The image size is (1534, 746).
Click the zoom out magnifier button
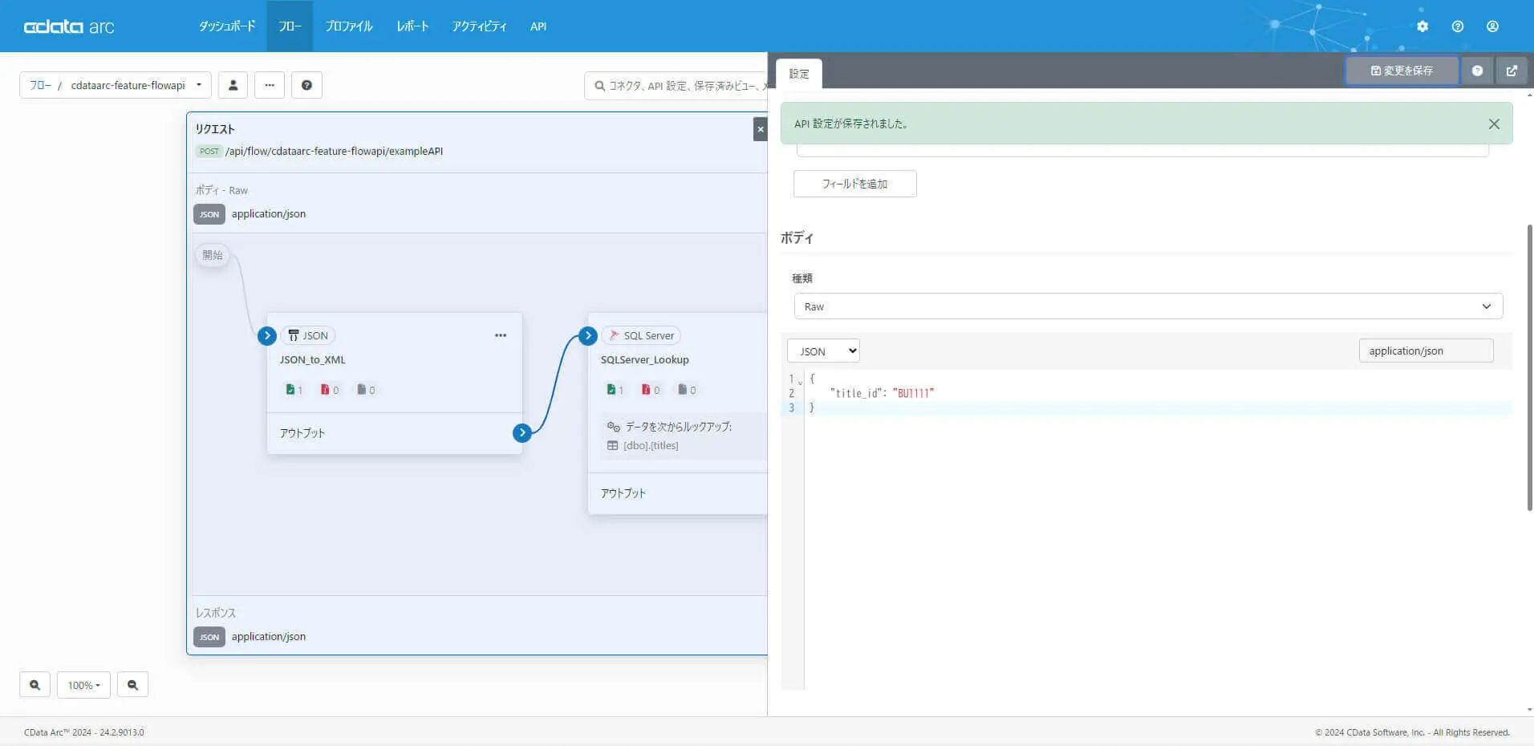point(132,685)
